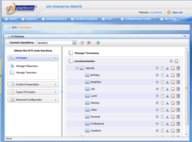Click the remove repository icon
This screenshot has width=192, height=142.
pyautogui.click(x=88, y=43)
